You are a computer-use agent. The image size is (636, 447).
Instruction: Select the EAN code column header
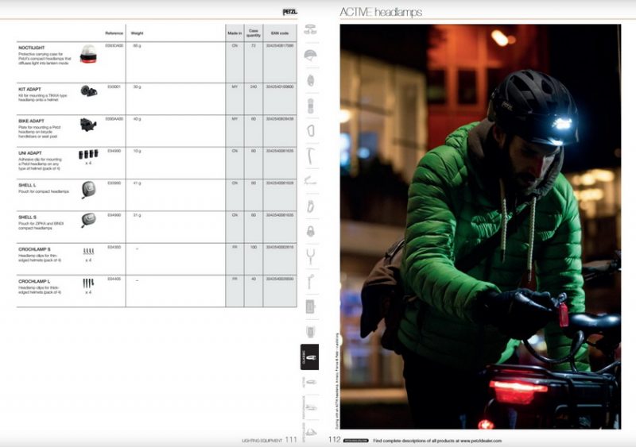(279, 33)
